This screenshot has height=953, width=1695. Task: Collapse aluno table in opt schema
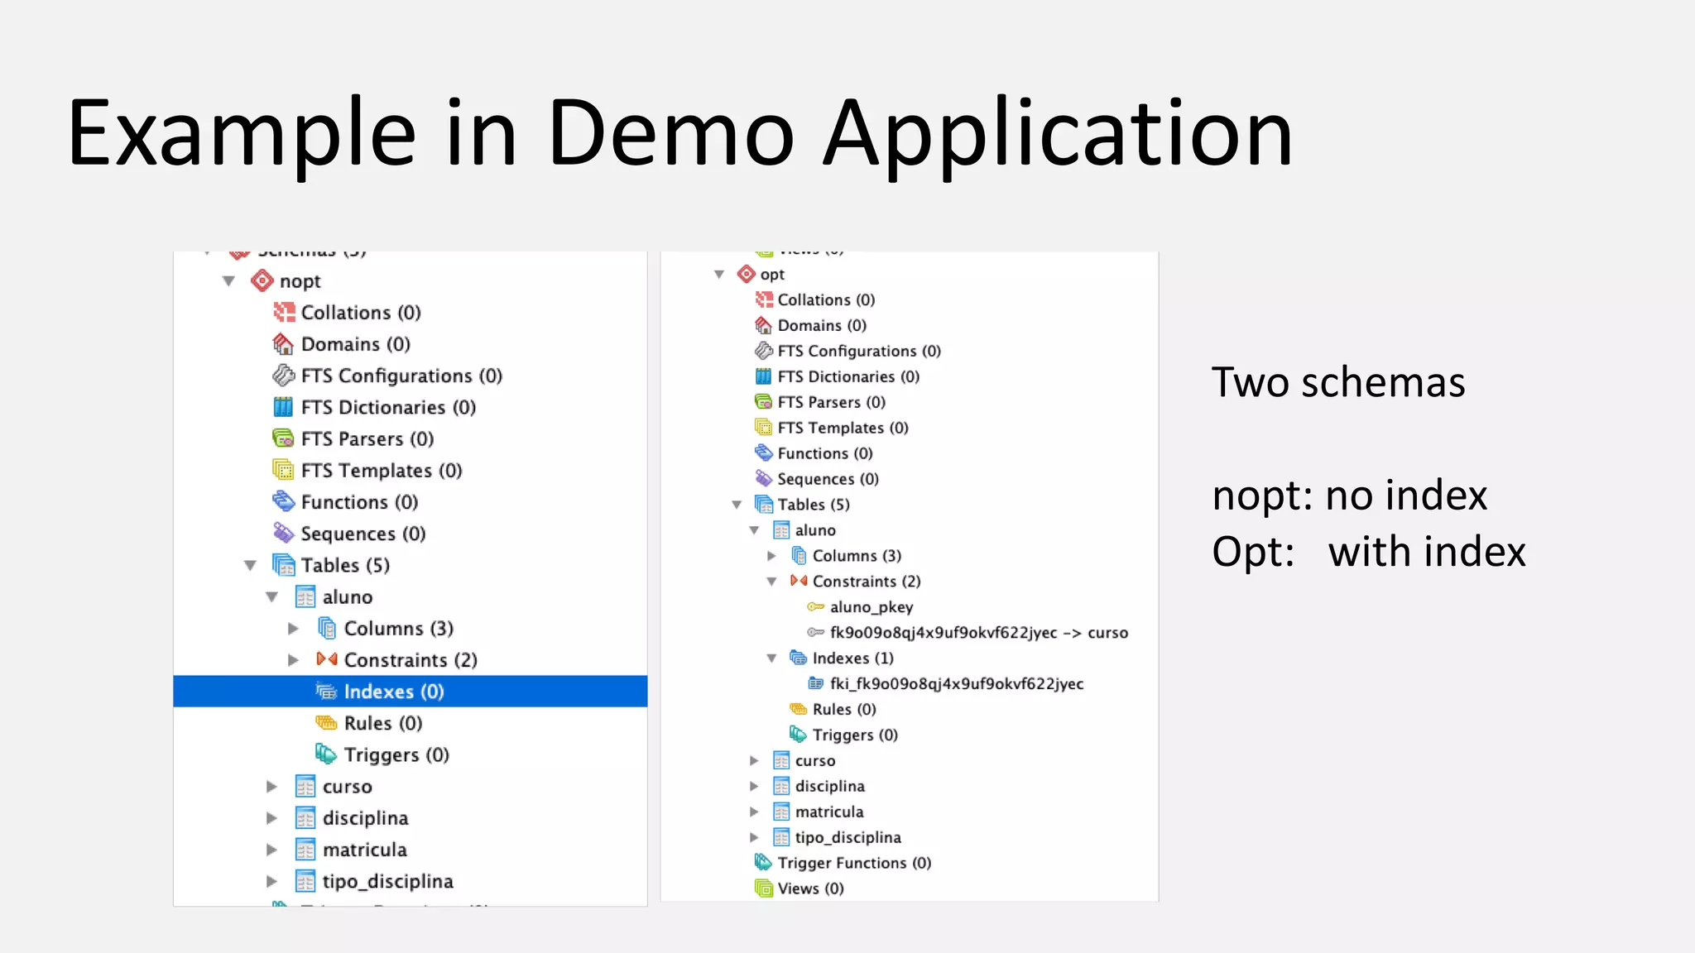coord(754,530)
